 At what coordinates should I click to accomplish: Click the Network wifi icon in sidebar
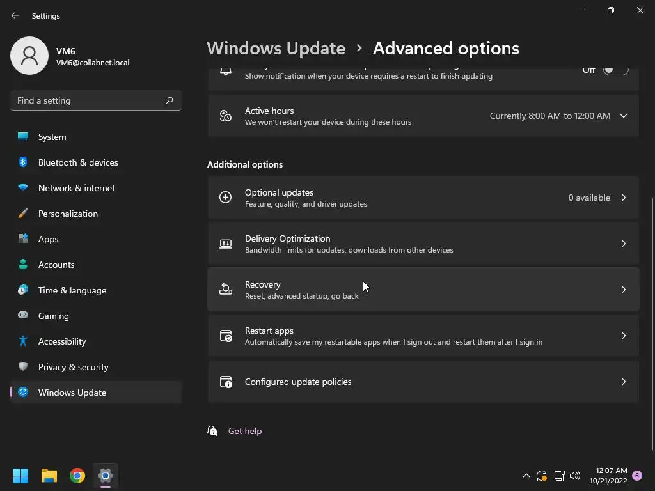(23, 187)
